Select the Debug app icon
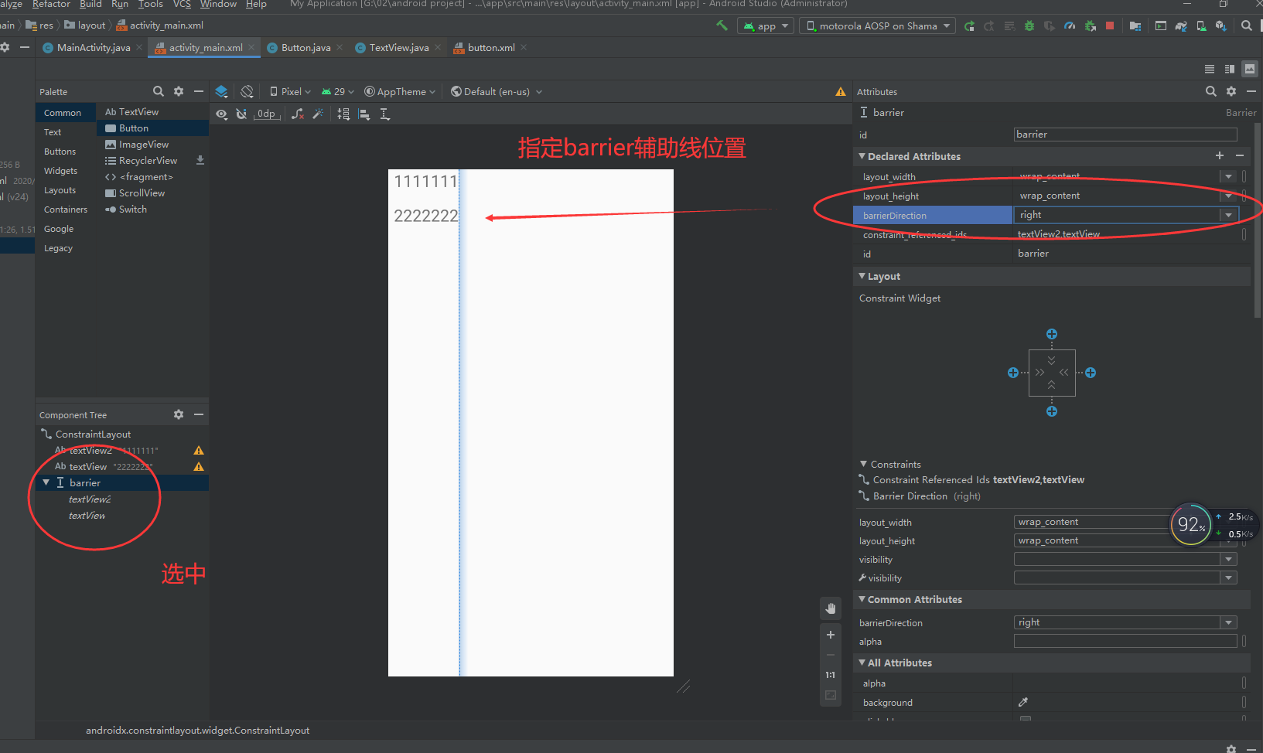This screenshot has height=753, width=1263. (x=1029, y=26)
